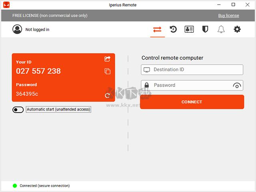Screen dimensions: 256x192
Task: Click the ID number 027 557 238
Action: [38, 71]
